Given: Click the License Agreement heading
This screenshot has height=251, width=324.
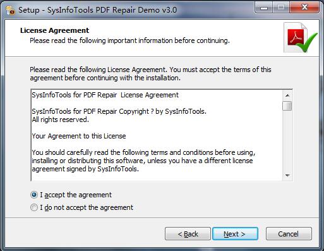Looking at the screenshot, I should 55,30.
